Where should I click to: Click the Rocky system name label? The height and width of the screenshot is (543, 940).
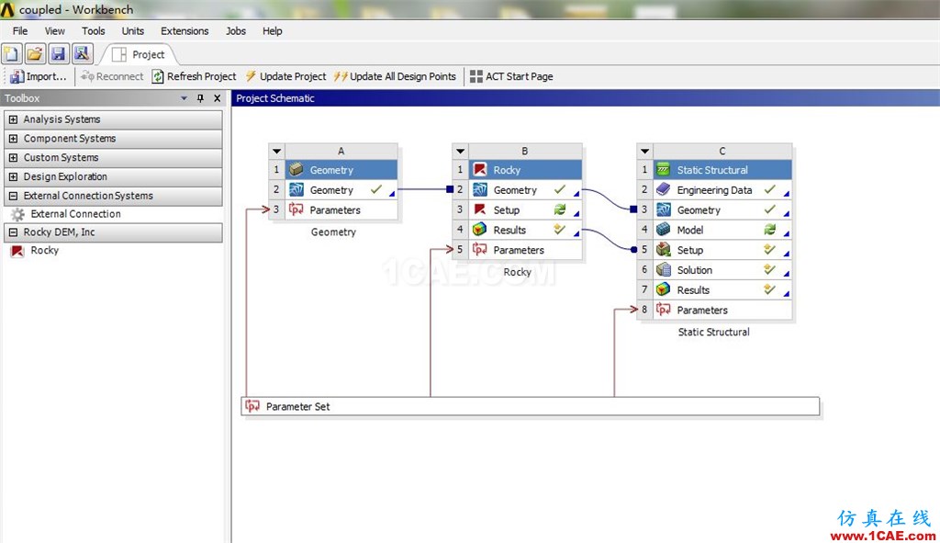coord(518,272)
